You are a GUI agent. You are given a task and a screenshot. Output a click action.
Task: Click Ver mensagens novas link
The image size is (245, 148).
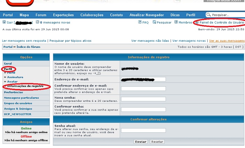[x=189, y=41]
